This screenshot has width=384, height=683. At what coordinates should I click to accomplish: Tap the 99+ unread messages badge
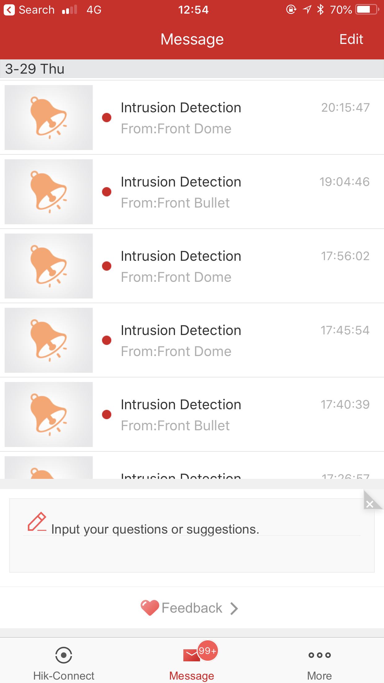(x=207, y=651)
